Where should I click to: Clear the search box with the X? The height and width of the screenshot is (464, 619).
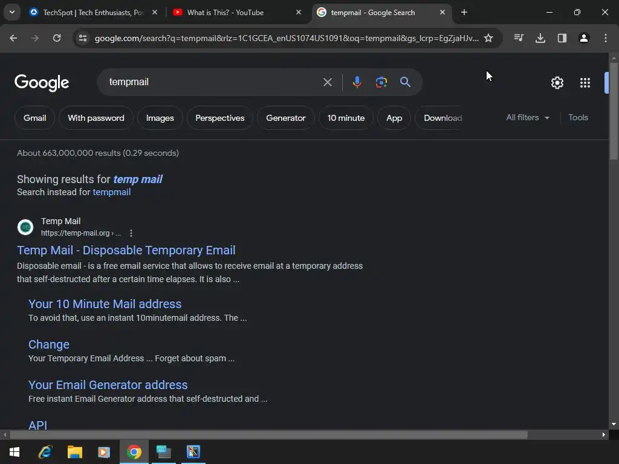coord(328,82)
